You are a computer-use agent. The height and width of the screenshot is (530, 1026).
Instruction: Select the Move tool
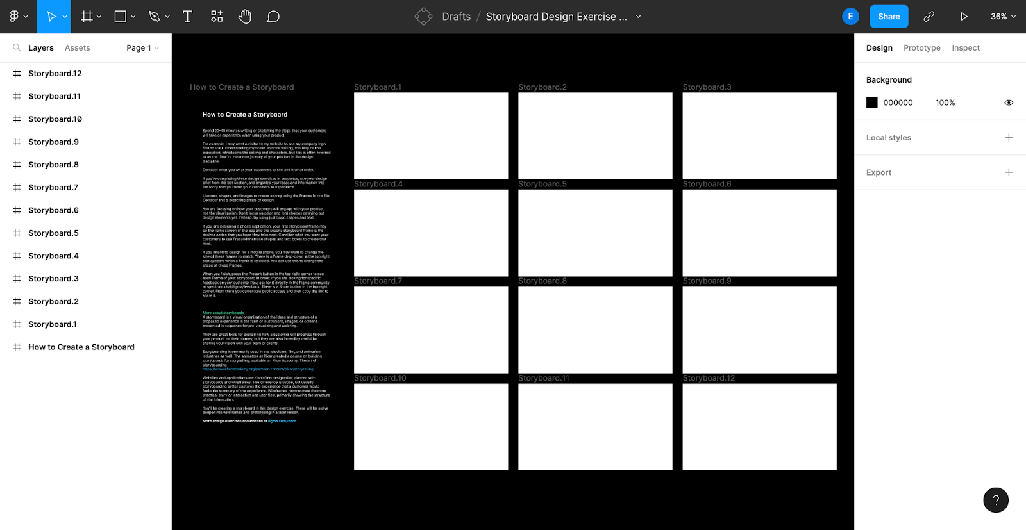(51, 17)
